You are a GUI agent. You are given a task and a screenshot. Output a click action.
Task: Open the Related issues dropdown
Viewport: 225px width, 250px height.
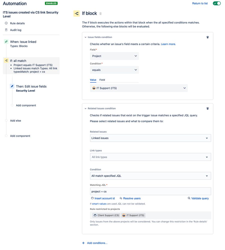pos(150,138)
